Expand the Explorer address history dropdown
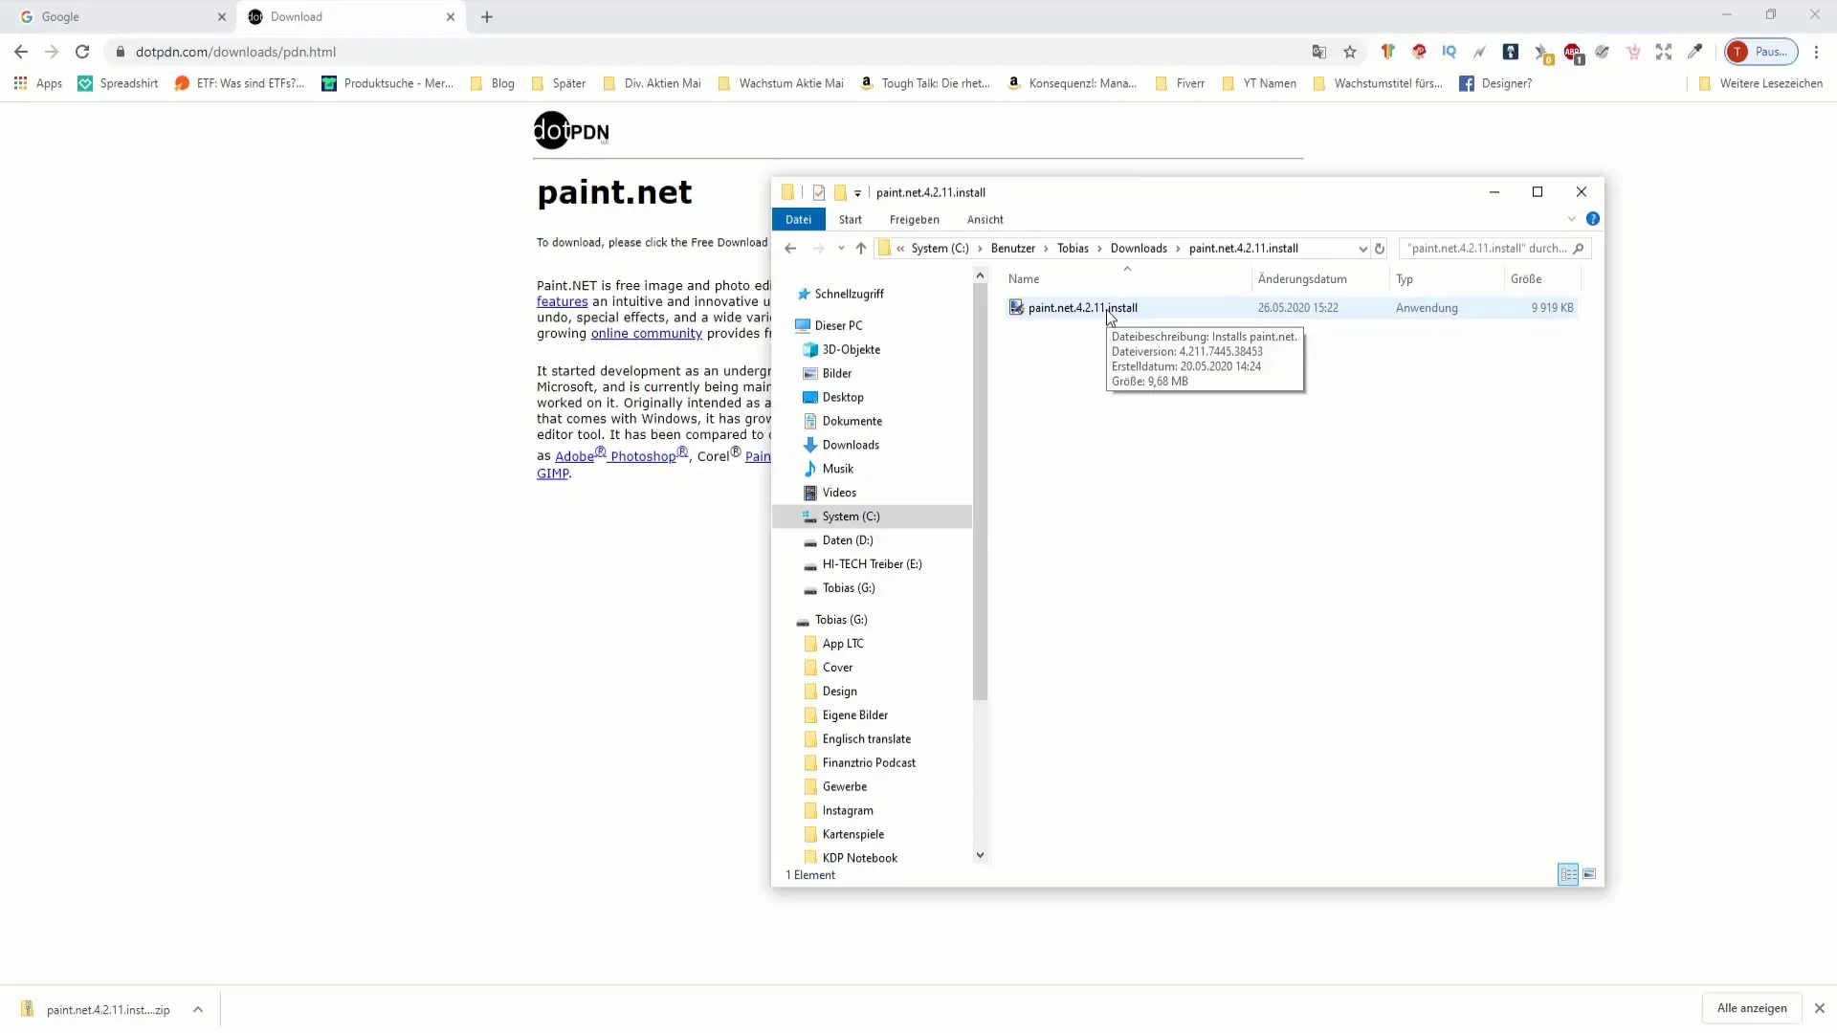 (x=1362, y=249)
